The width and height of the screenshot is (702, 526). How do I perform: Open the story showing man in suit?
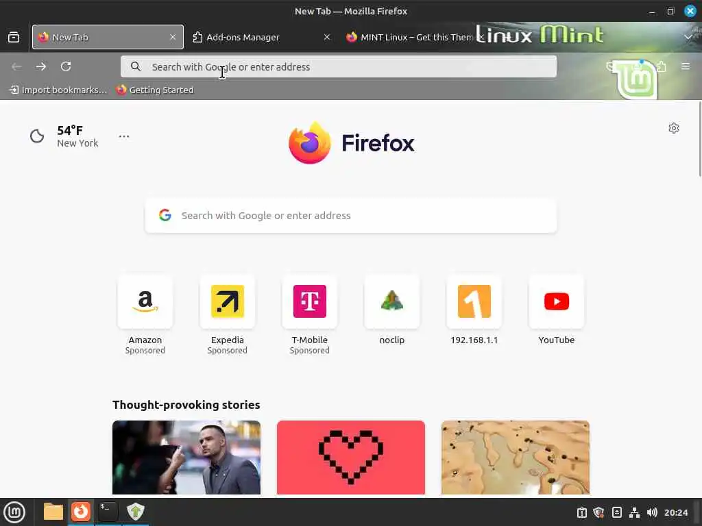[186, 457]
